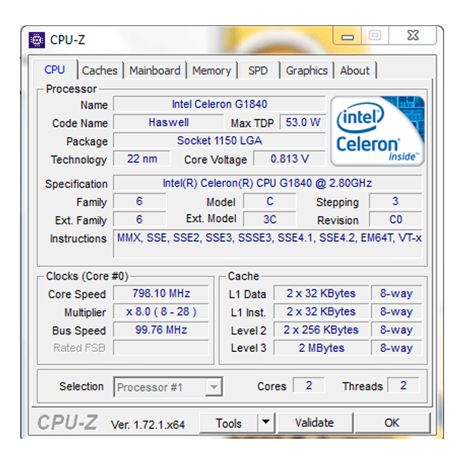Screen dimensions: 464x464
Task: Open the About tab
Action: pos(355,71)
